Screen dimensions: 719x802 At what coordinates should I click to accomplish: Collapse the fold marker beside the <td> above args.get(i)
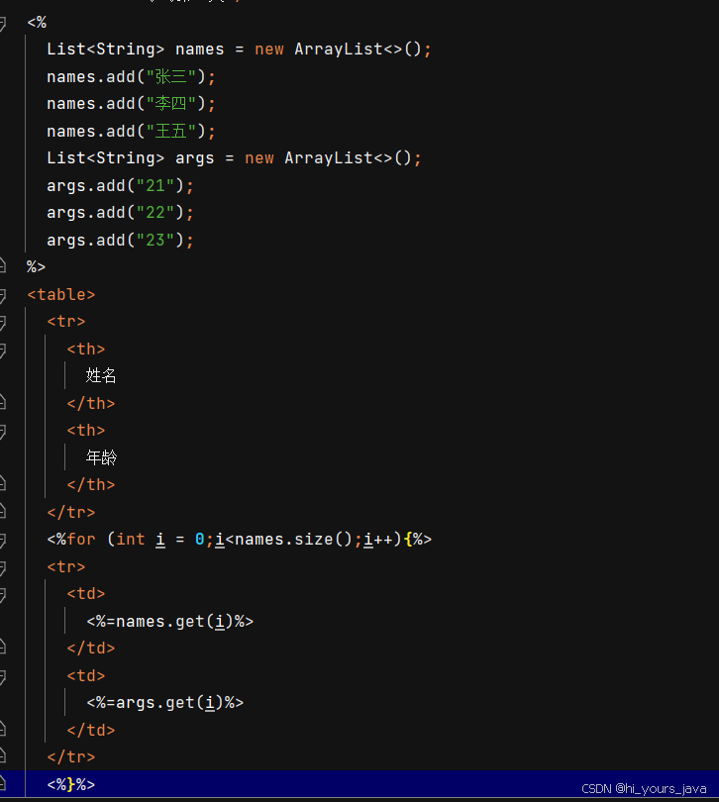(x=3, y=676)
